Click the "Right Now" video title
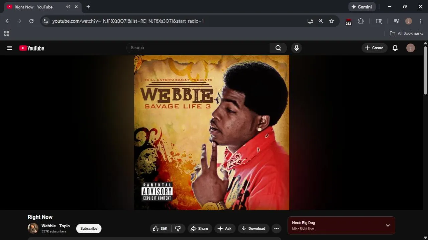The width and height of the screenshot is (428, 240). point(40,217)
